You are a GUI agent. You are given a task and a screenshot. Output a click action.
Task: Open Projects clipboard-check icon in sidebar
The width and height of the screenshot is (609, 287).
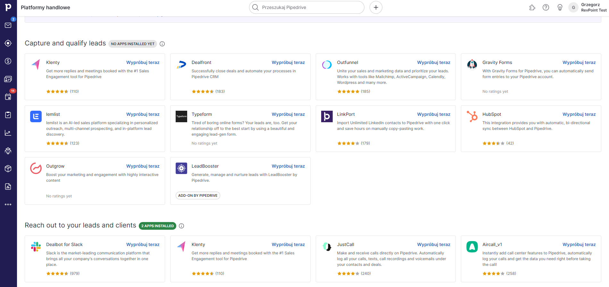coord(8,115)
